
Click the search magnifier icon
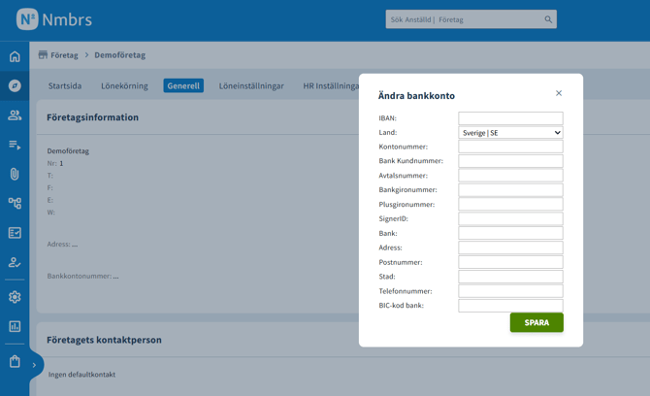pos(548,19)
